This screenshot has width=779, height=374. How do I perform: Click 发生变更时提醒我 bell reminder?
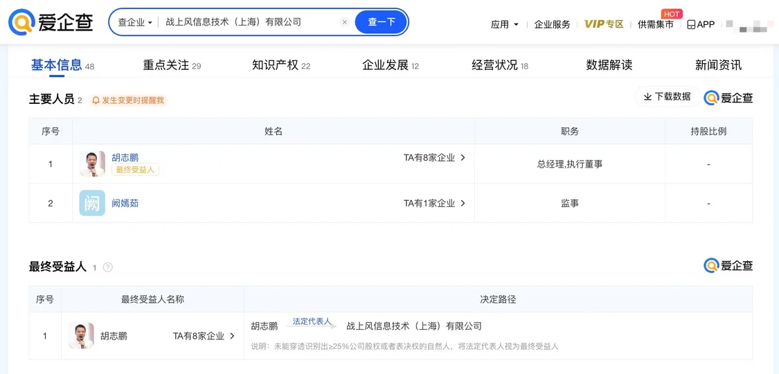pos(128,100)
